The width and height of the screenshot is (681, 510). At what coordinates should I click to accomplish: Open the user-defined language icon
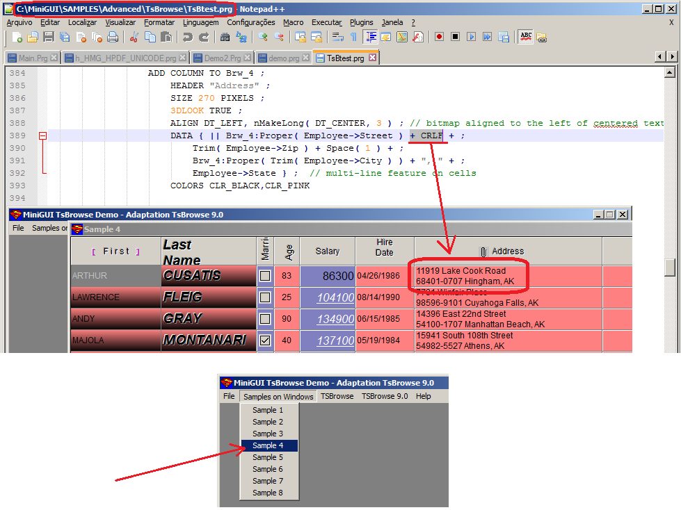tap(385, 38)
